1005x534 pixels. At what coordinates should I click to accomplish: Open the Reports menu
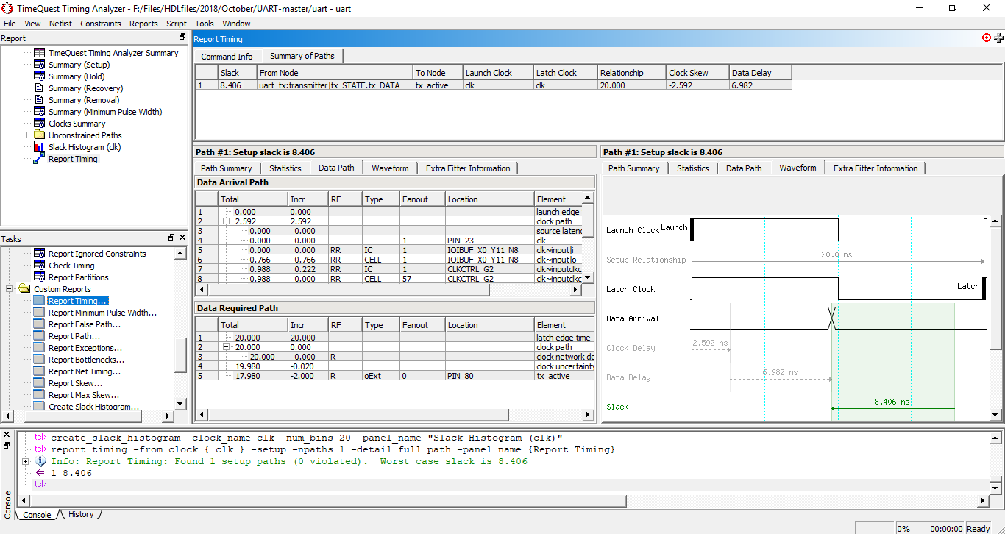pos(143,24)
